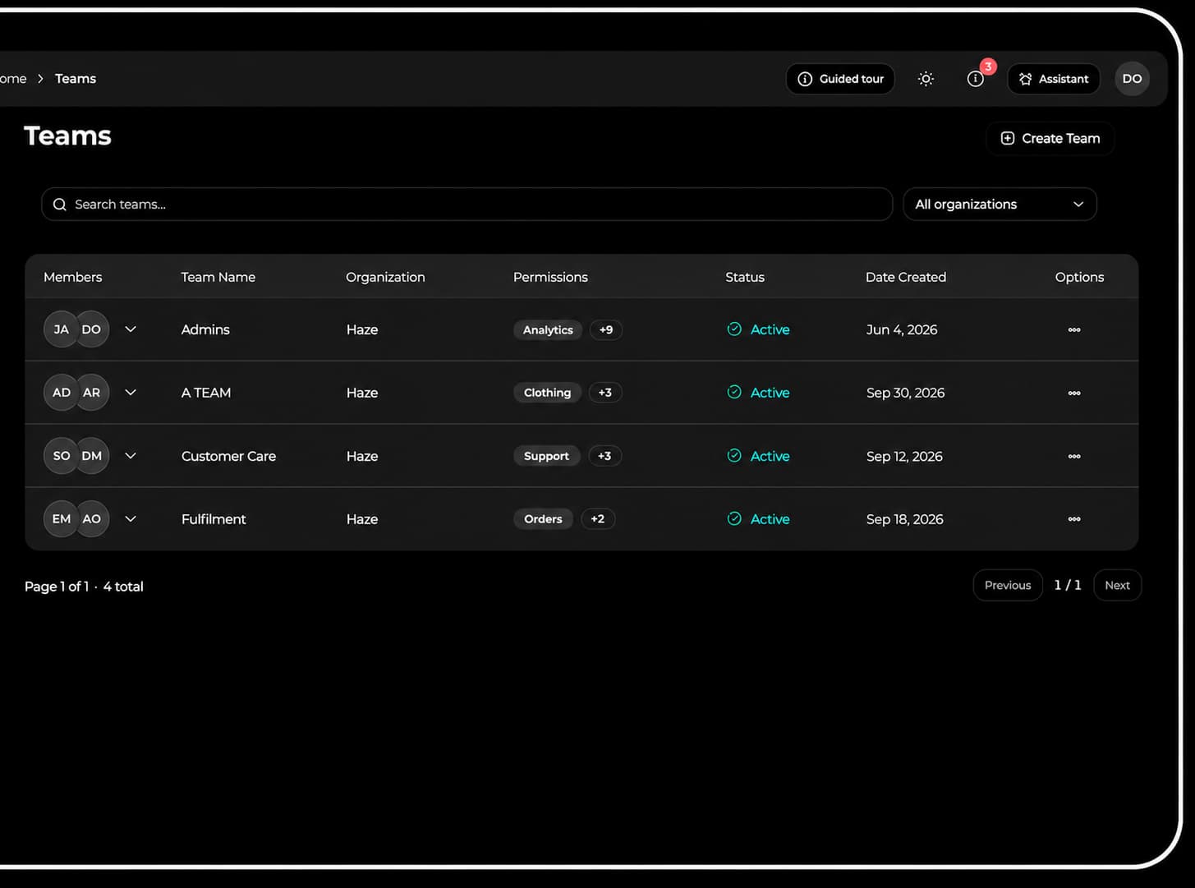
Task: Start the Guided tour
Action: tap(840, 79)
